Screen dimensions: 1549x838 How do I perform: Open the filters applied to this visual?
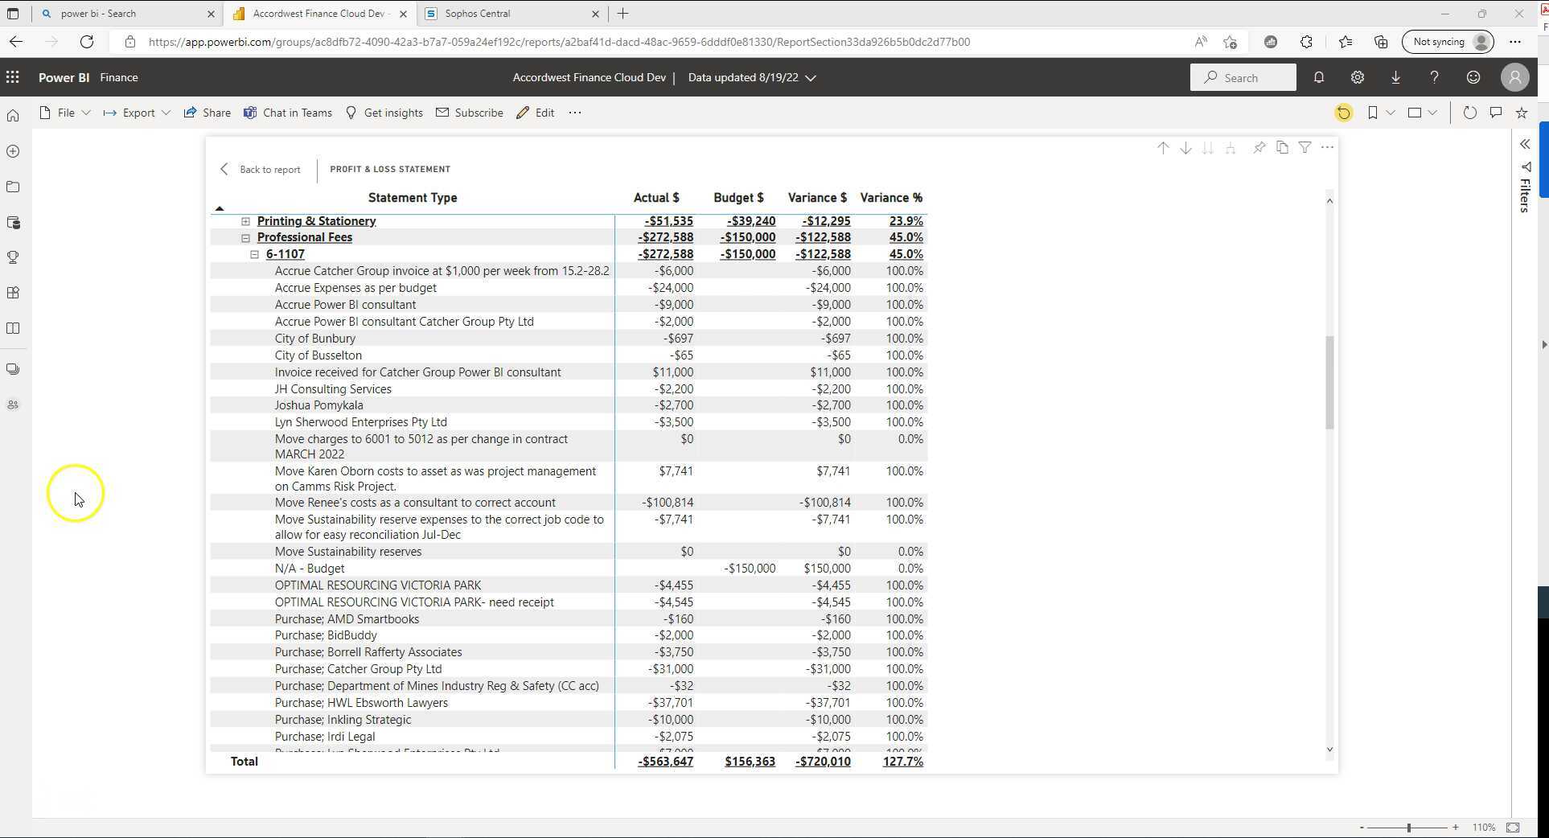(x=1304, y=148)
